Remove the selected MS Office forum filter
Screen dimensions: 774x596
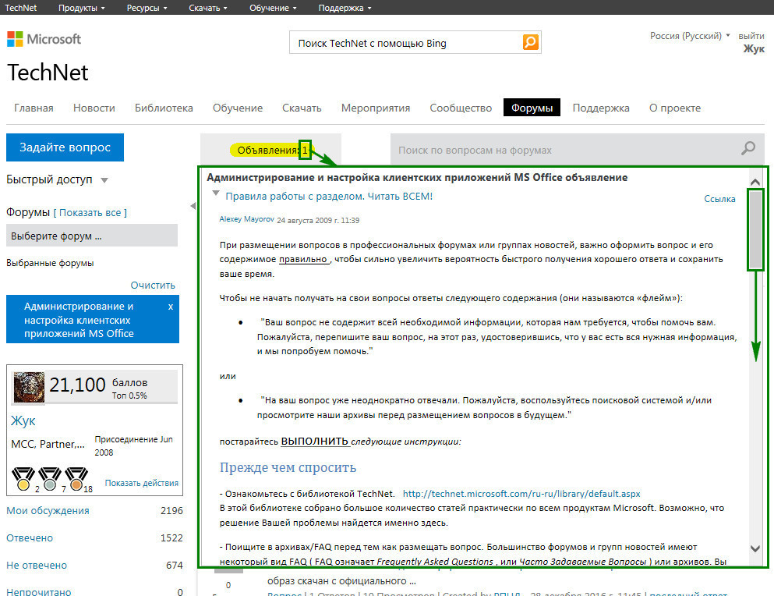pos(170,307)
